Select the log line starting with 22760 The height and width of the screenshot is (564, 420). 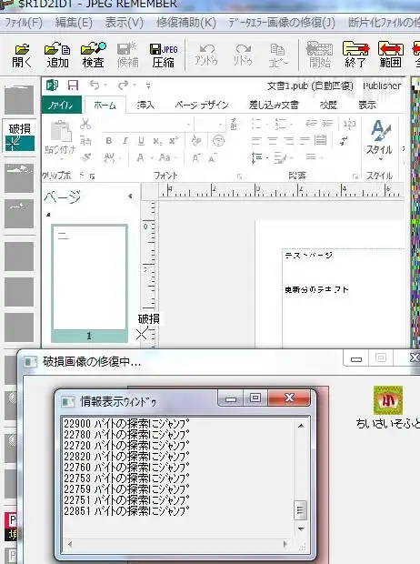pyautogui.click(x=126, y=468)
